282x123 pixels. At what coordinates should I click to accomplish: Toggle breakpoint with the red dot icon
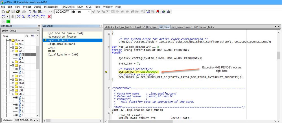(158, 12)
